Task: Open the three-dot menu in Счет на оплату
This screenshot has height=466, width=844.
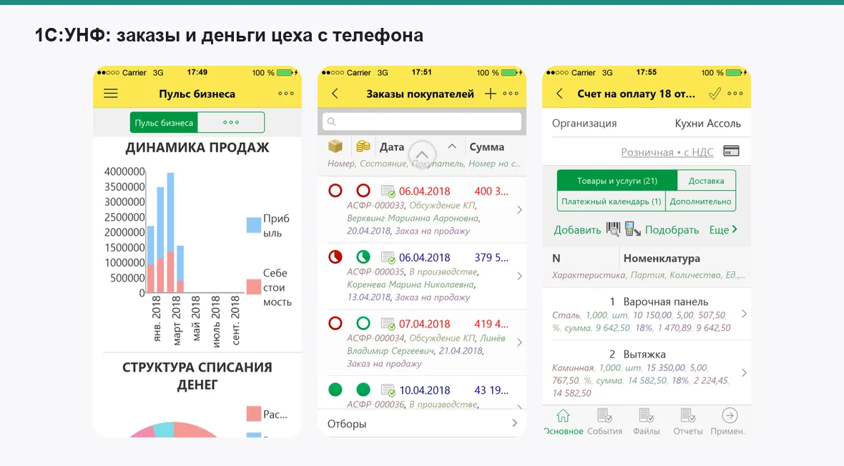Action: (735, 94)
